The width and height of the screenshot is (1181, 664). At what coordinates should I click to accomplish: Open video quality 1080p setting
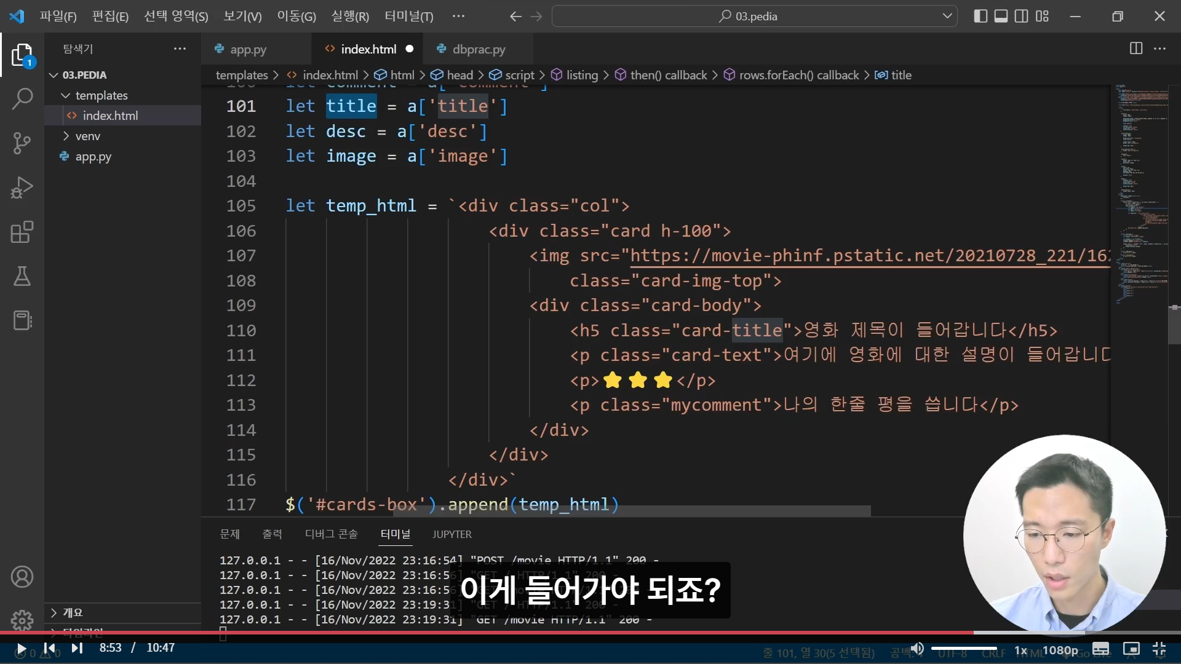point(1060,650)
